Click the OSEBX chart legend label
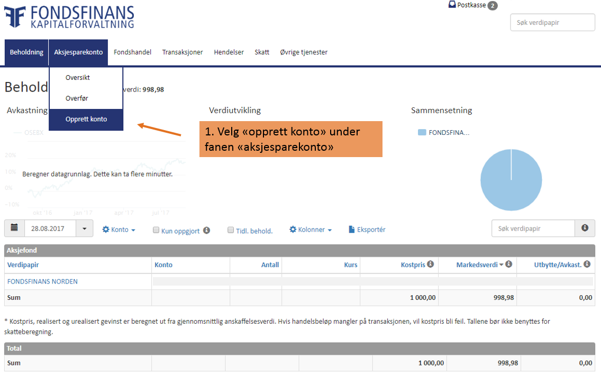The image size is (601, 375). click(34, 133)
